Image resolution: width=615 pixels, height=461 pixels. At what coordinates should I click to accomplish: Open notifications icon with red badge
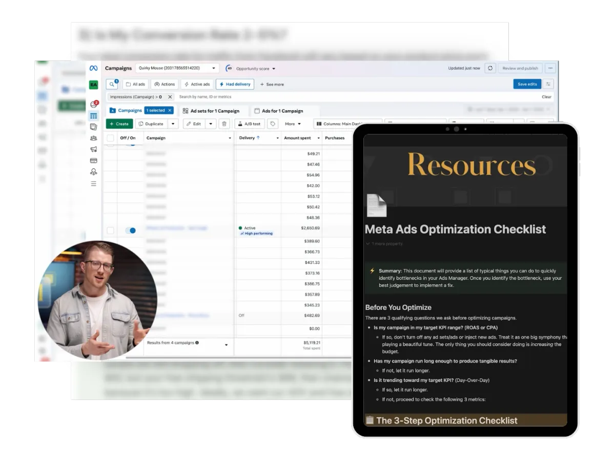pyautogui.click(x=93, y=104)
